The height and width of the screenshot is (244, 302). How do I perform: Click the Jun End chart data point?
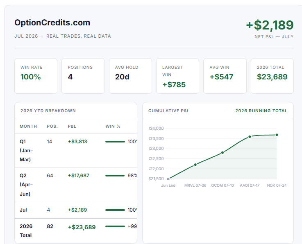coord(168,179)
